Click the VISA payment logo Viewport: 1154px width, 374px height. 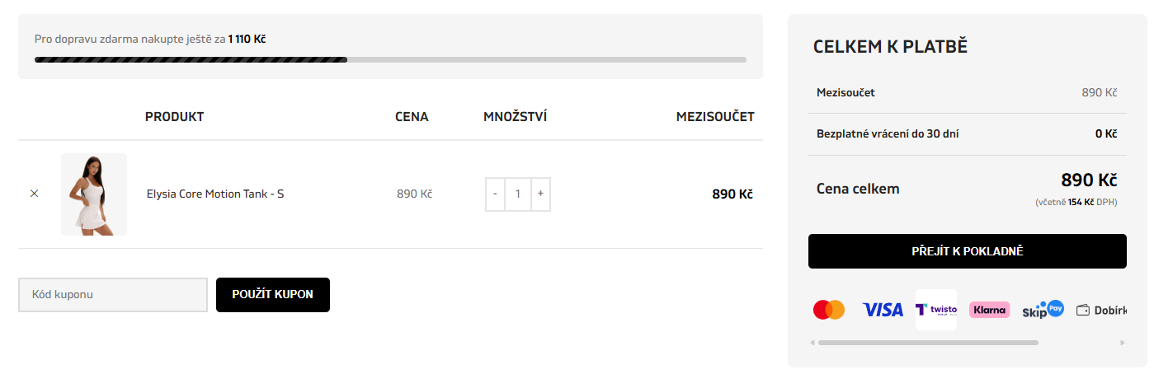pos(883,310)
